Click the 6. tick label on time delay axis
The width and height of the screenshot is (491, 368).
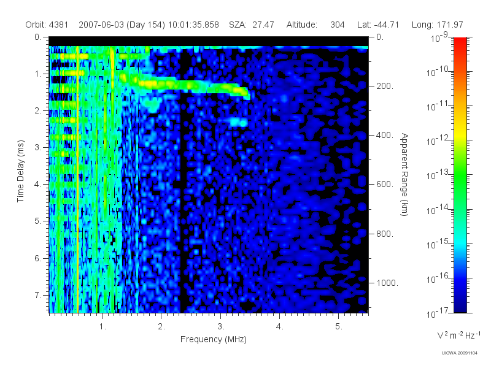(38, 258)
